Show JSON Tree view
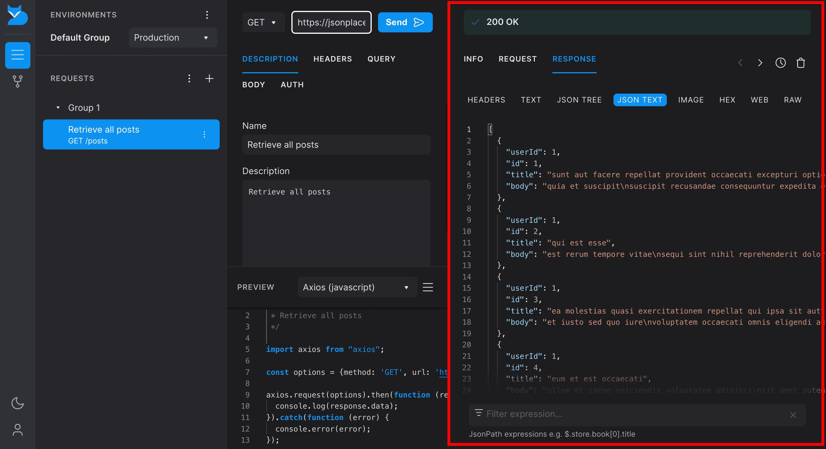Viewport: 826px width, 449px height. point(579,100)
